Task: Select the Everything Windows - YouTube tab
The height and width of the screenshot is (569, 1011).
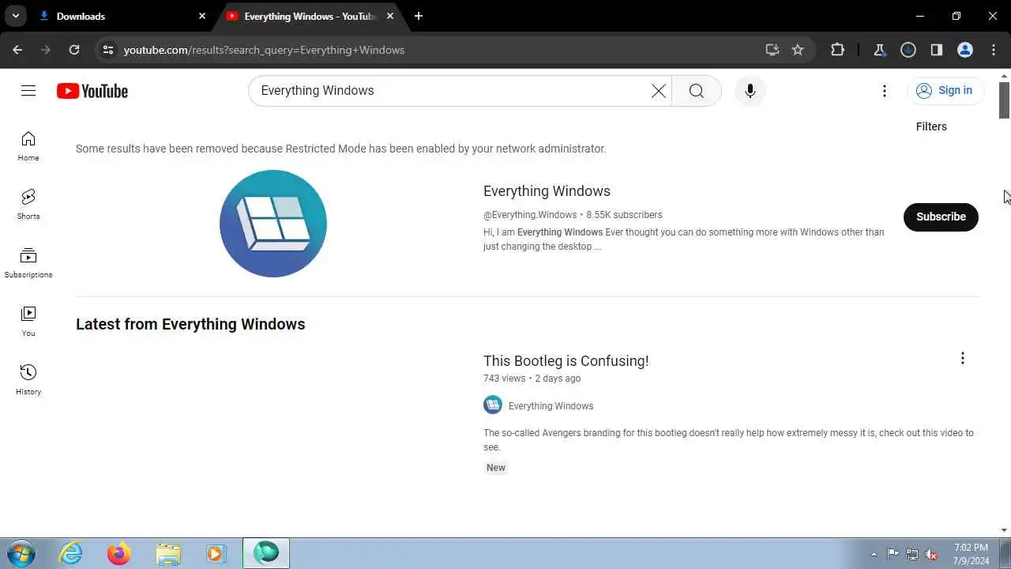Action: pos(310,16)
